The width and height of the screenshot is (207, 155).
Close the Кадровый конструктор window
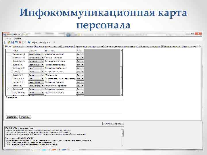click(x=198, y=34)
